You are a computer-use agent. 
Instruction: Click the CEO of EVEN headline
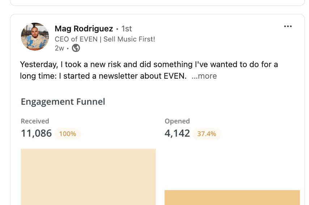[105, 39]
